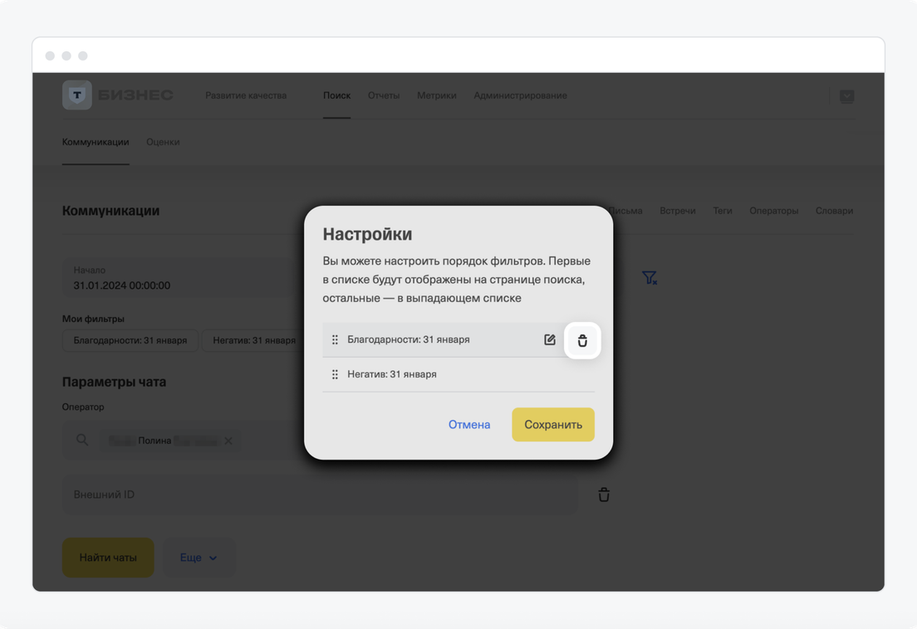Click the Внешний ID input field
The width and height of the screenshot is (917, 629).
click(320, 495)
